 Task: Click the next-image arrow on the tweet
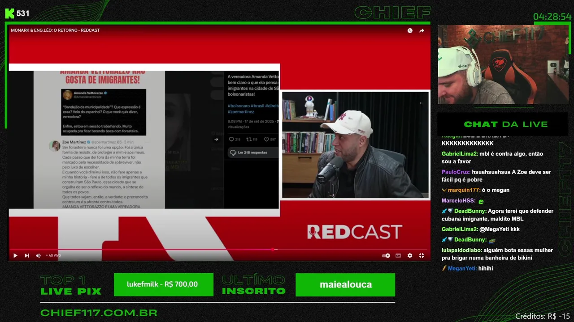[x=216, y=139]
